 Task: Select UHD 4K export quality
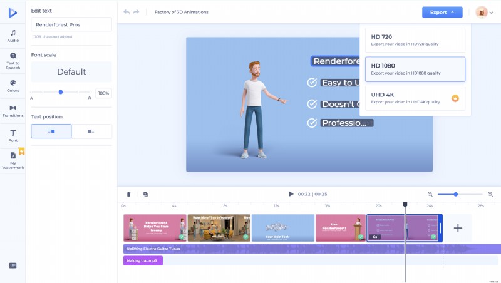pyautogui.click(x=415, y=98)
